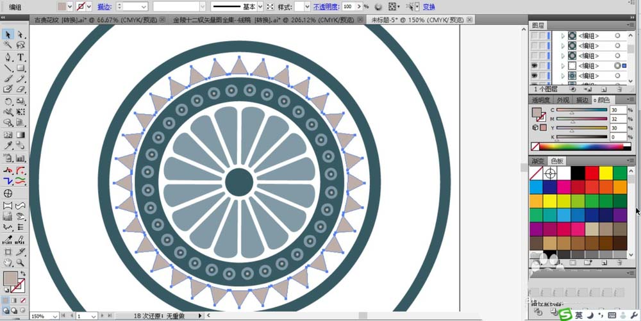The height and width of the screenshot is (321, 641).
Task: Select the Gradient tool
Action: [x=21, y=135]
